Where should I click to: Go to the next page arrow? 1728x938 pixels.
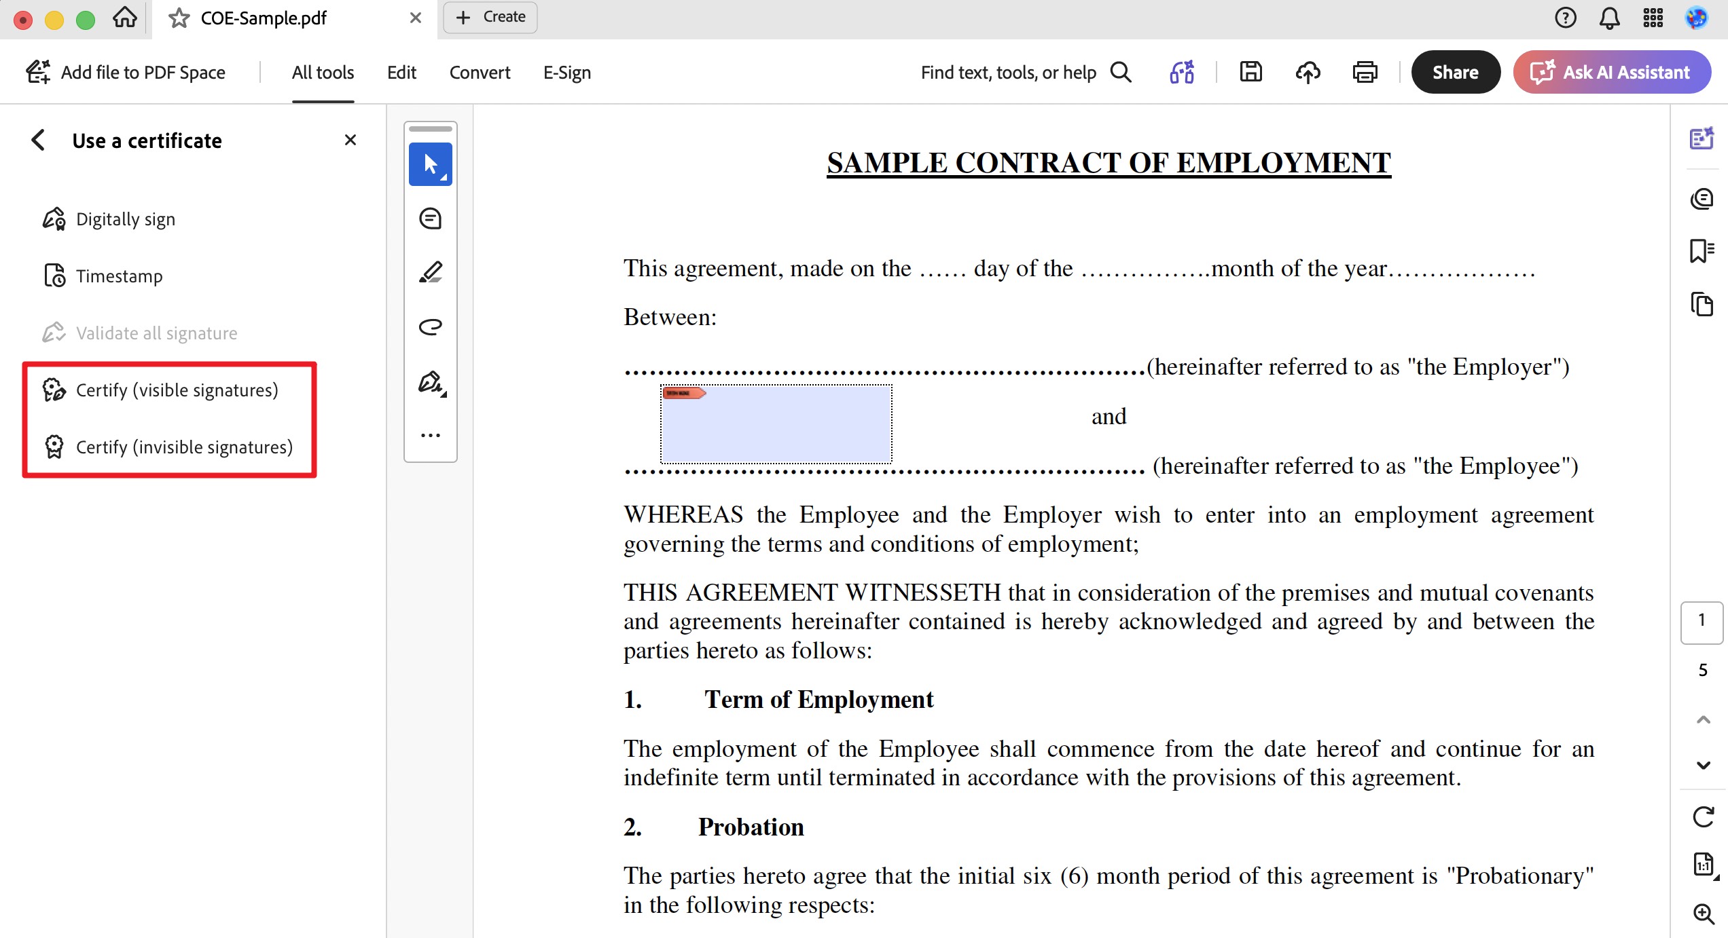click(x=1704, y=766)
